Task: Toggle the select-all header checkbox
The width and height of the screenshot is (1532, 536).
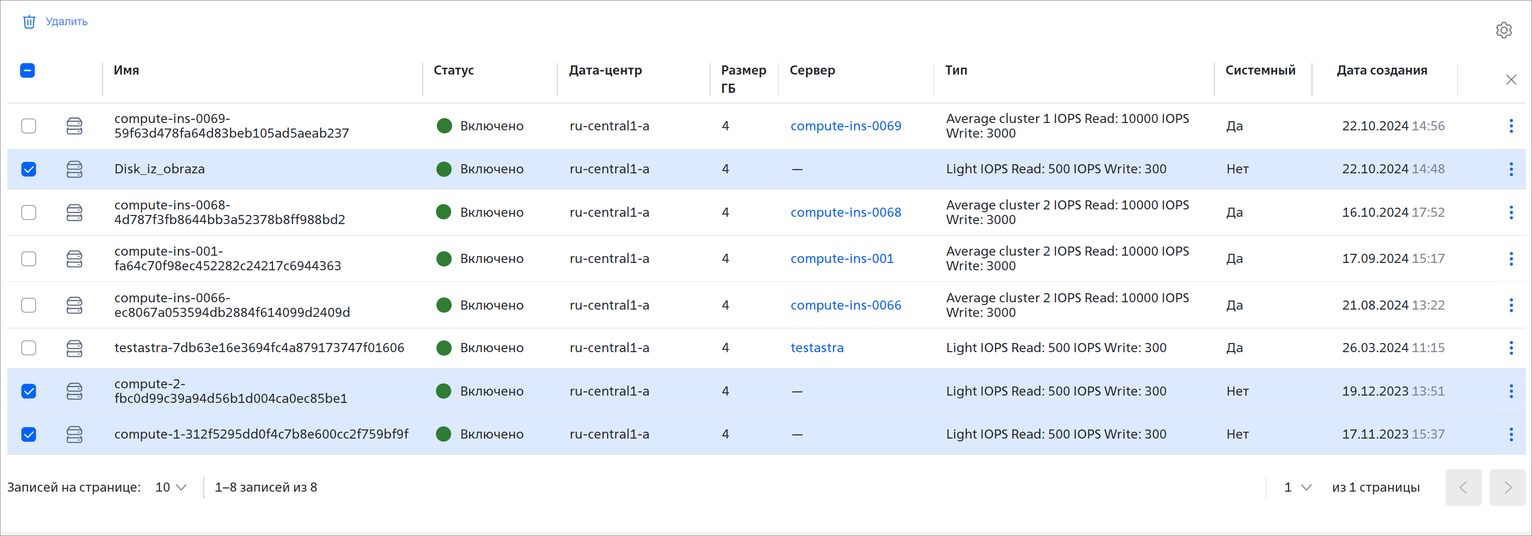Action: pyautogui.click(x=27, y=70)
